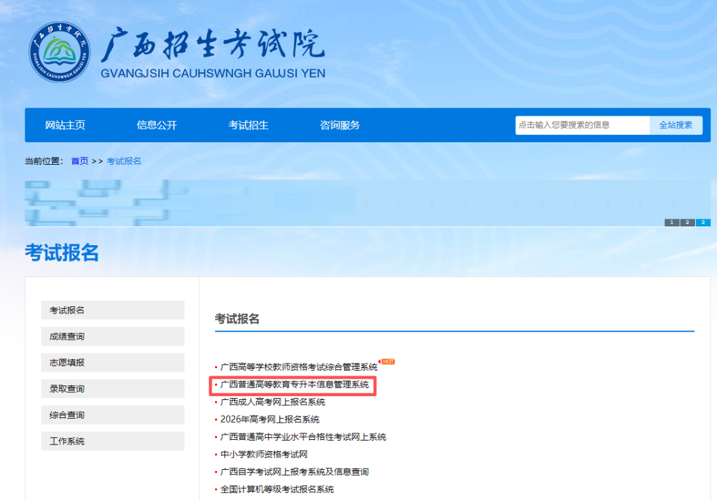Click the 广西招生考试院 calligraphy title
The image size is (717, 501).
213,45
